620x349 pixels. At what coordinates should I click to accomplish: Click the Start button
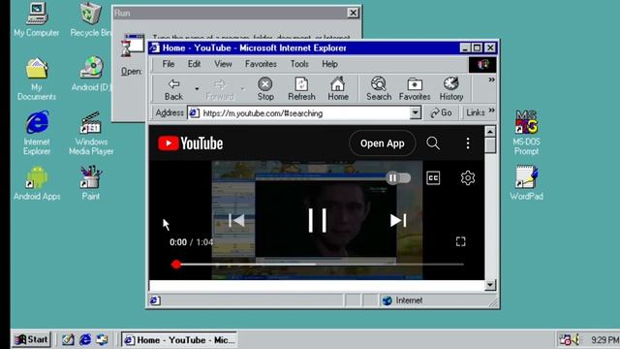point(31,339)
